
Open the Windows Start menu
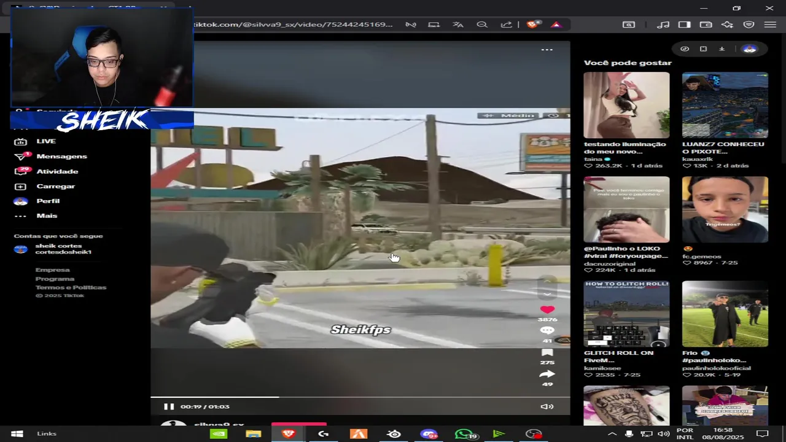pos(17,434)
